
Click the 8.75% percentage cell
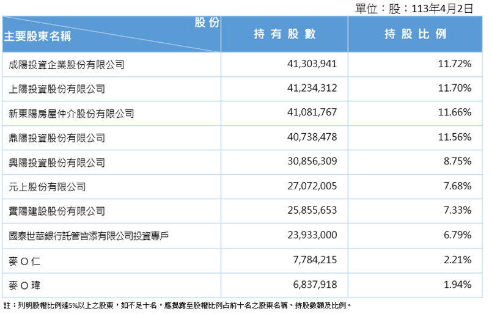coord(457,161)
